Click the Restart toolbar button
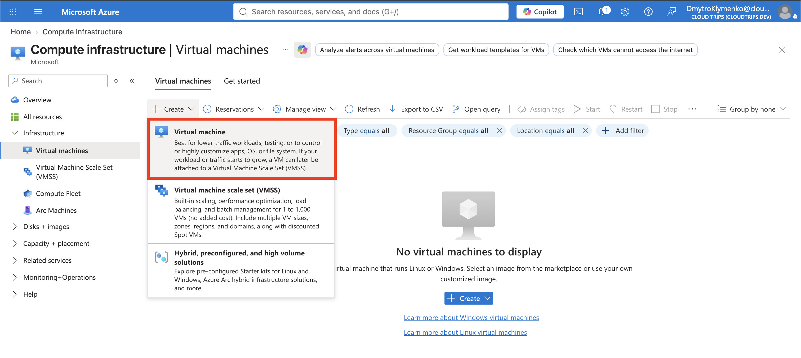This screenshot has height=358, width=801. pos(626,109)
